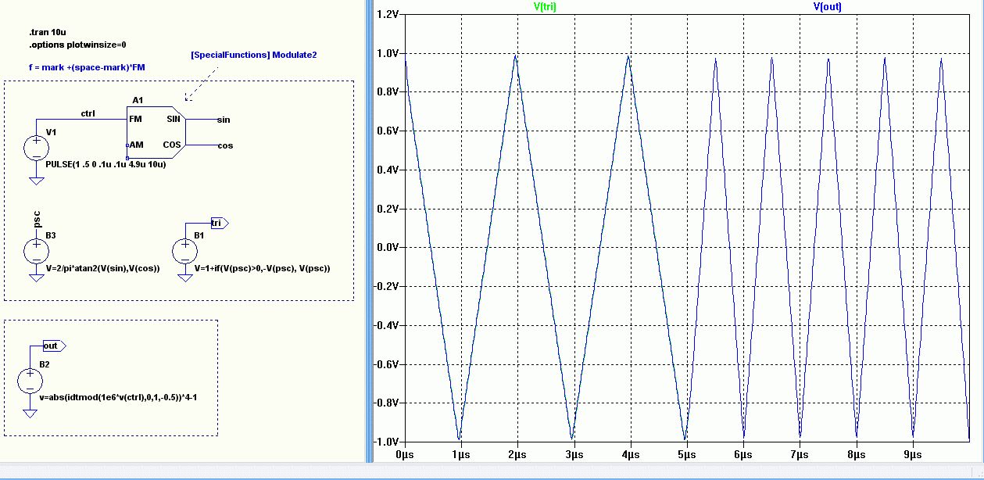984x480 pixels.
Task: Click the 7µs time axis label
Action: coord(800,453)
